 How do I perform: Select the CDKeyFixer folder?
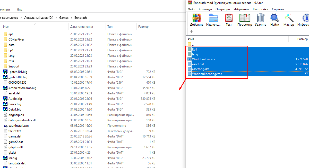pos(16,39)
